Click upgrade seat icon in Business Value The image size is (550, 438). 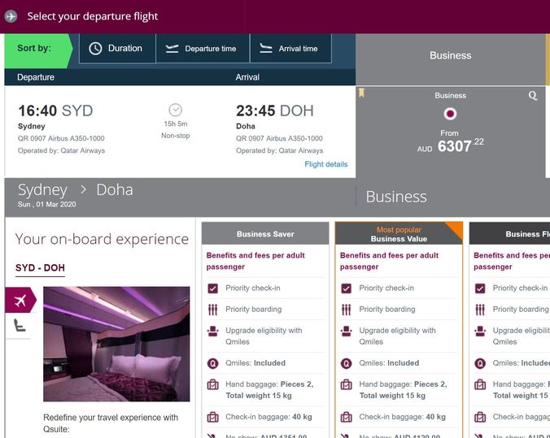[347, 331]
